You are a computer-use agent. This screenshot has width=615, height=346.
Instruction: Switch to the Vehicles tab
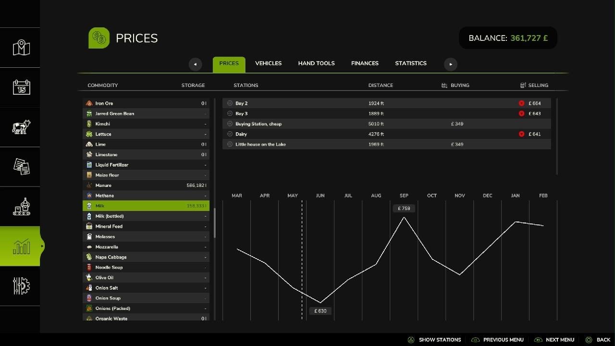tap(268, 63)
